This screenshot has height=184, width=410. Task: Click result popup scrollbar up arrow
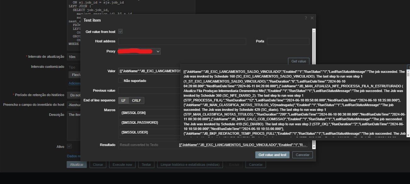[408, 71]
